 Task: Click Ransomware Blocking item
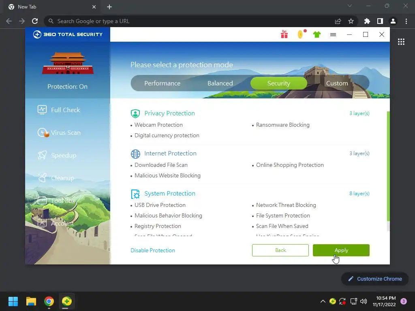pyautogui.click(x=282, y=125)
